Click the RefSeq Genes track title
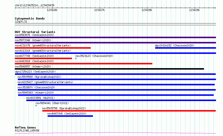Image resolution: width=223 pixels, height=136 pixels. (x=25, y=128)
